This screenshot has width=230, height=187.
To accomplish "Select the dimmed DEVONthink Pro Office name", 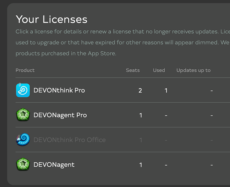I will 69,140.
